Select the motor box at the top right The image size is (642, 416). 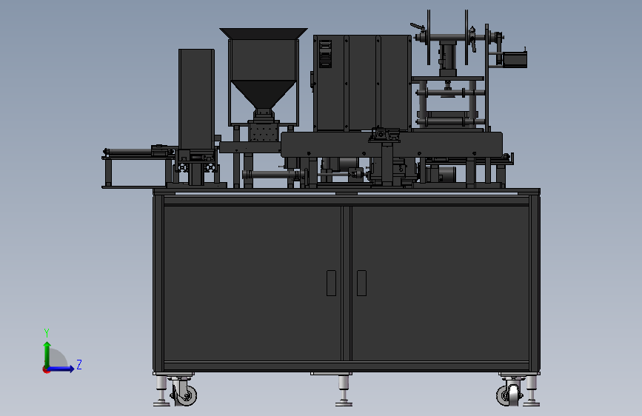click(x=515, y=59)
